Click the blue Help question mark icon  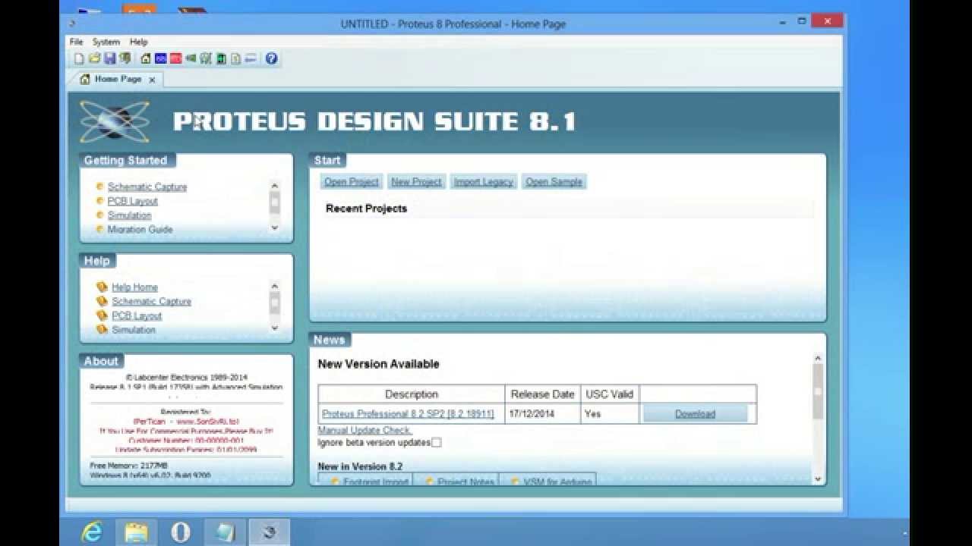point(271,58)
